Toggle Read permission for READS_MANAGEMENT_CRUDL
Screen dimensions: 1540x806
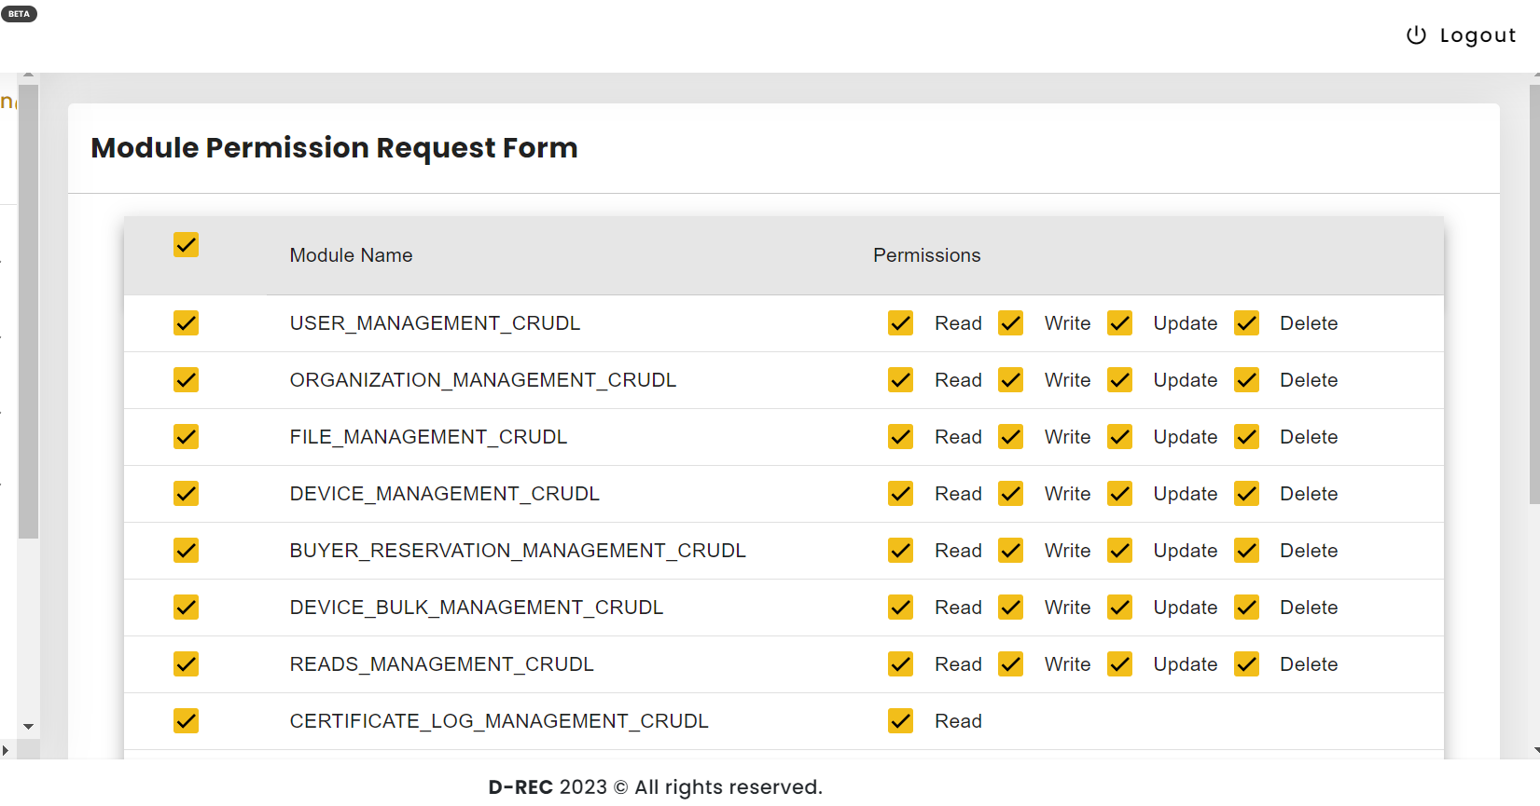pyautogui.click(x=900, y=664)
